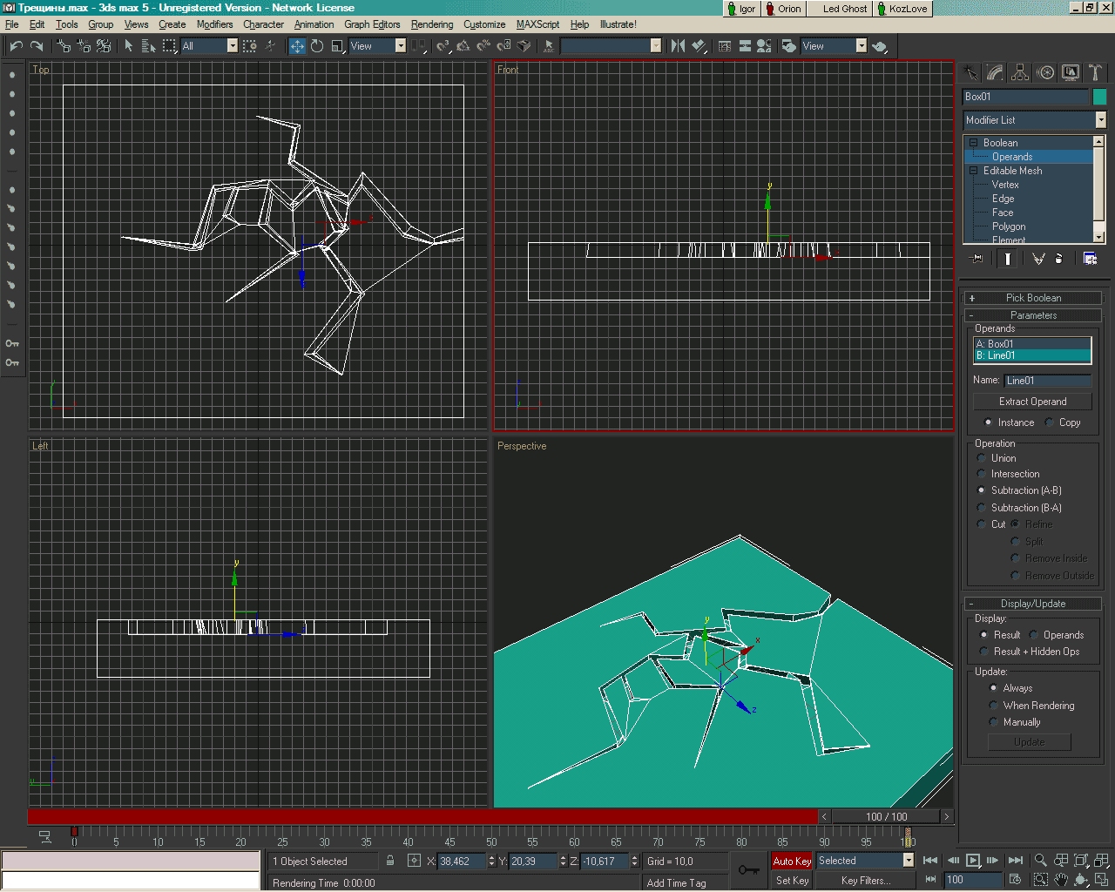This screenshot has width=1115, height=892.
Task: Click the Extract Operand button
Action: (x=1032, y=402)
